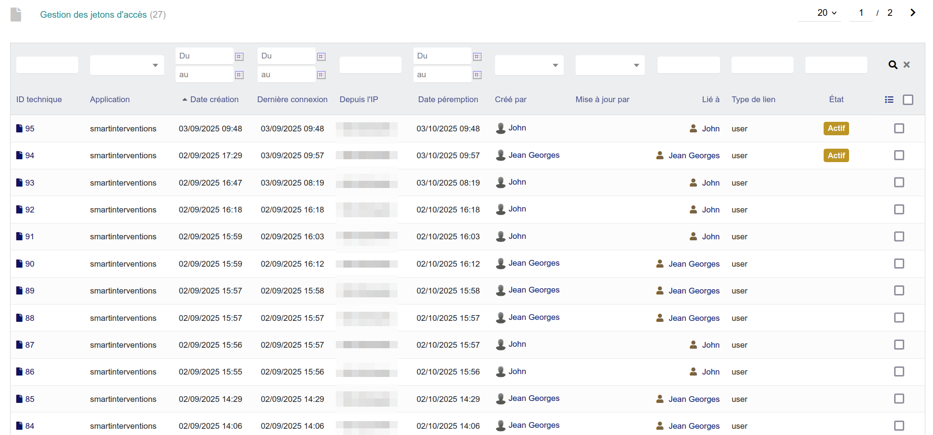Sort by Date création column header
This screenshot has height=435, width=933.
coord(214,99)
